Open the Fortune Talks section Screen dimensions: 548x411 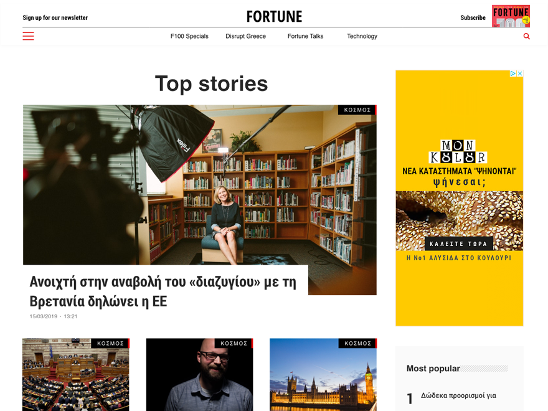pyautogui.click(x=306, y=36)
